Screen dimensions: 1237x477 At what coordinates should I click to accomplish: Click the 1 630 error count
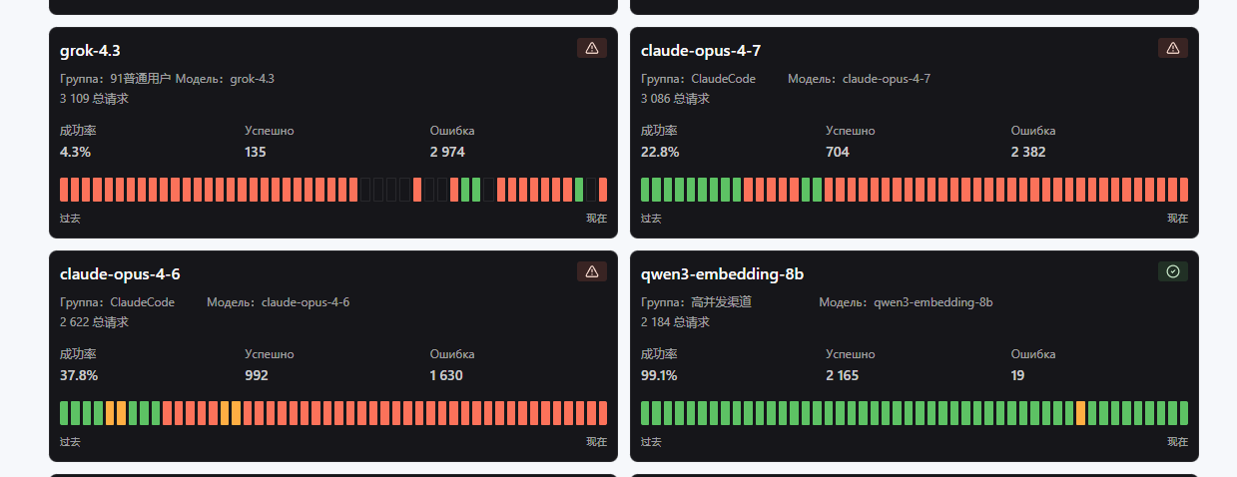(446, 376)
